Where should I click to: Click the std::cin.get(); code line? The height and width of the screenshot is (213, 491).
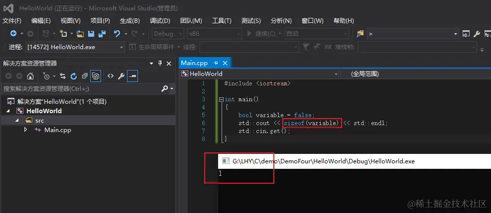click(264, 131)
